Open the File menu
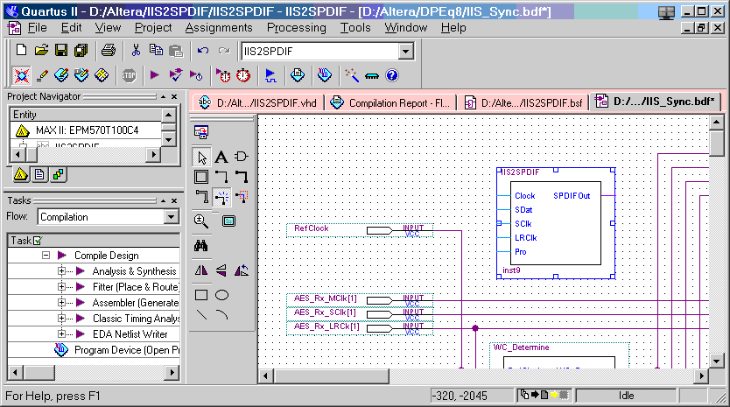Screen dimensions: 730x407 click(x=37, y=28)
